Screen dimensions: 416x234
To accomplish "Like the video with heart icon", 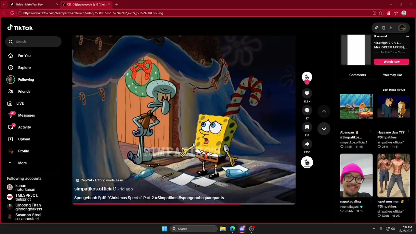I will click(x=307, y=94).
